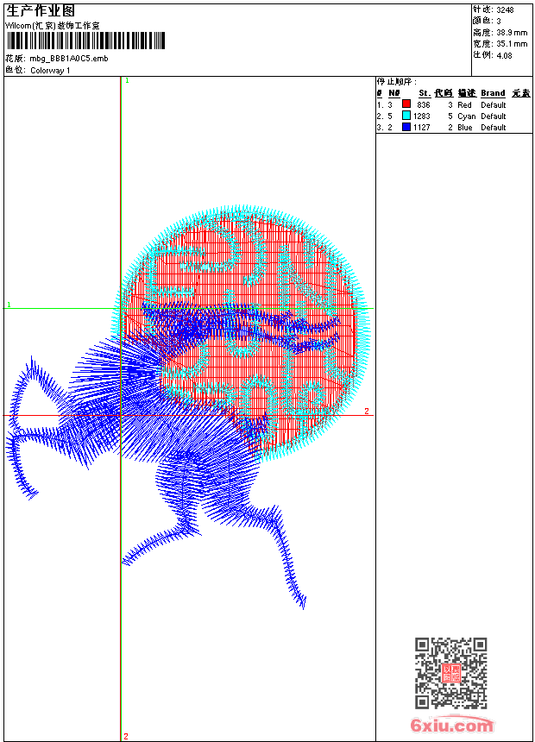Image resolution: width=535 pixels, height=742 pixels.
Task: Select file name mbg_BBB1A0C5.emb
Action: pyautogui.click(x=69, y=59)
